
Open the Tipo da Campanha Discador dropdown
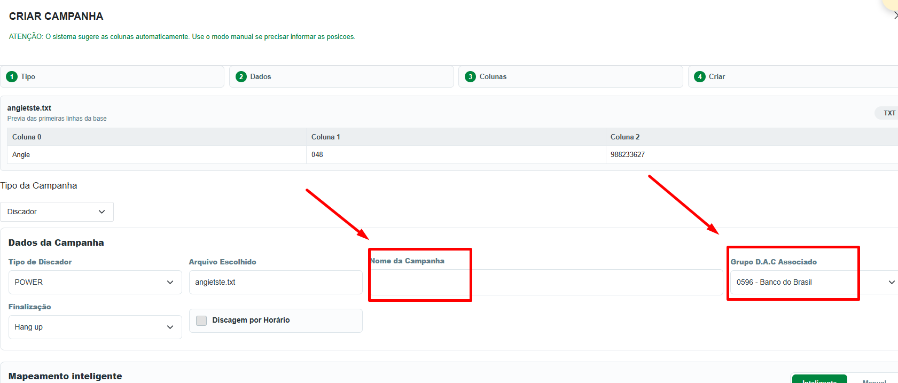pyautogui.click(x=57, y=212)
